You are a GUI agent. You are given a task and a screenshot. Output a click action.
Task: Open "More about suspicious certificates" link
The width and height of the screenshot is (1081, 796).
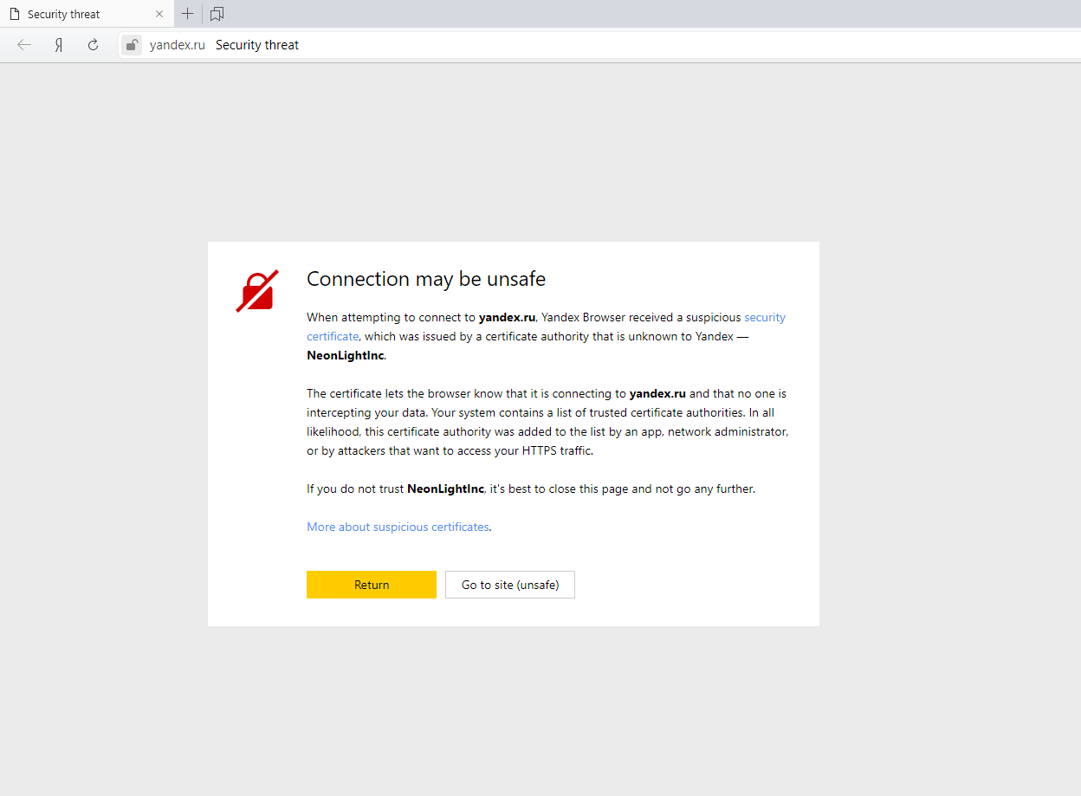click(x=398, y=527)
